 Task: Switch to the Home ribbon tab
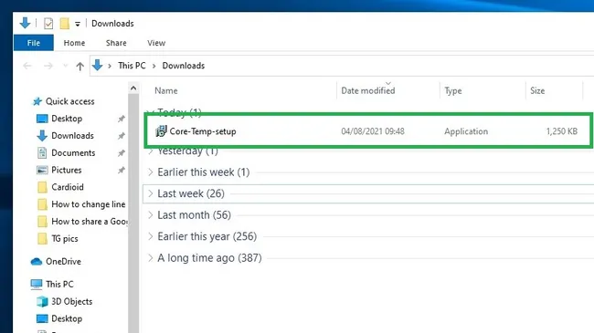(74, 43)
